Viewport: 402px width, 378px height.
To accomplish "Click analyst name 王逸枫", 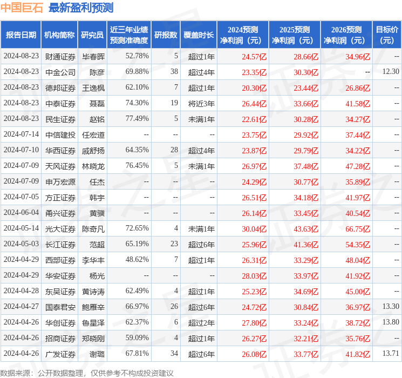I will click(x=93, y=88).
